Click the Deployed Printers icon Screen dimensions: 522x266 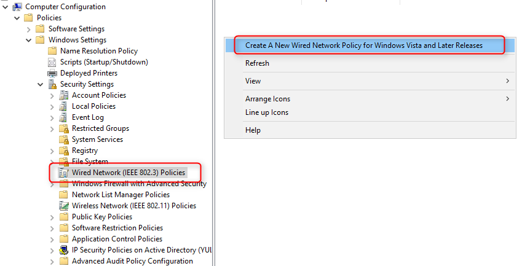coord(52,73)
